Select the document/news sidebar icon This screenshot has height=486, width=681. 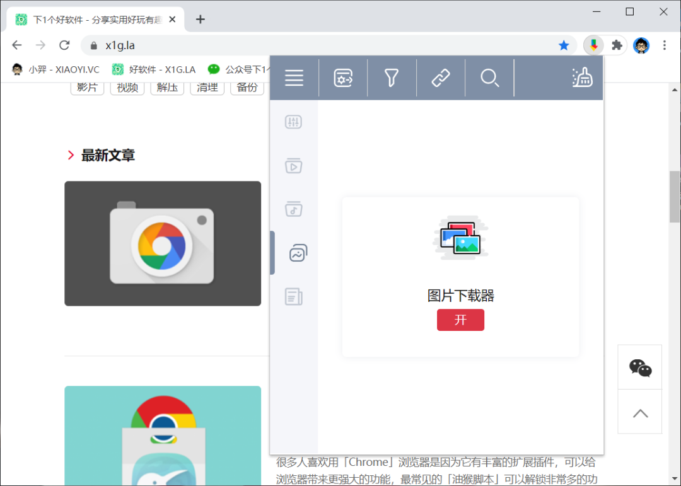294,297
